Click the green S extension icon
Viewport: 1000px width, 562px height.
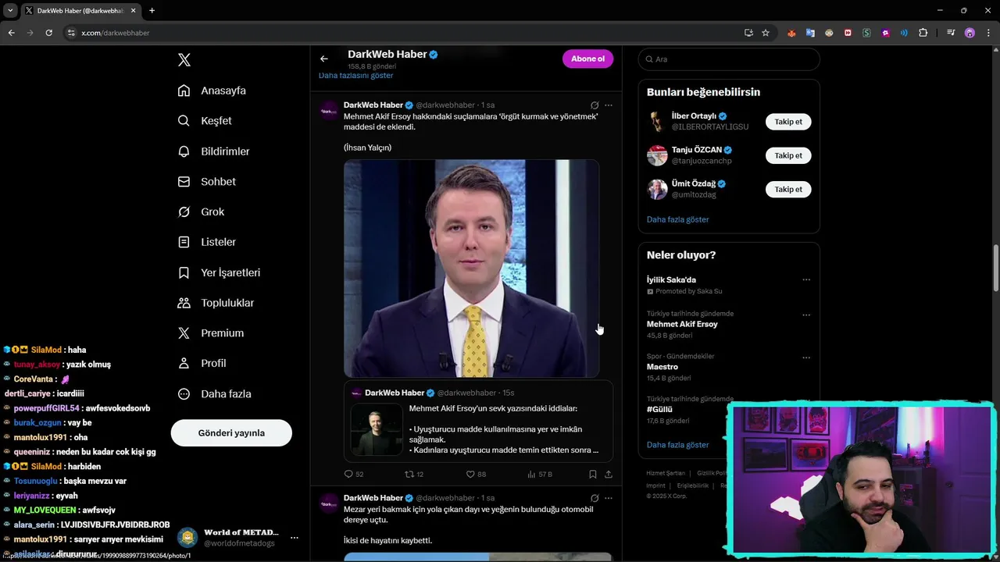pyautogui.click(x=866, y=33)
